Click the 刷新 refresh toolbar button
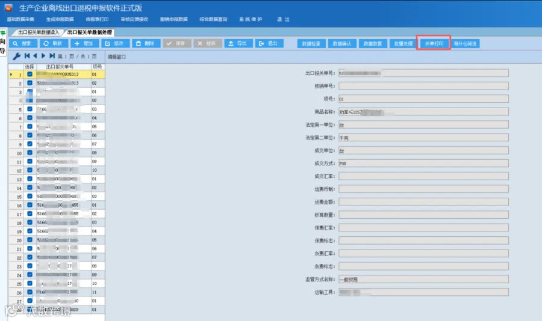This screenshot has height=321, width=542. click(54, 43)
